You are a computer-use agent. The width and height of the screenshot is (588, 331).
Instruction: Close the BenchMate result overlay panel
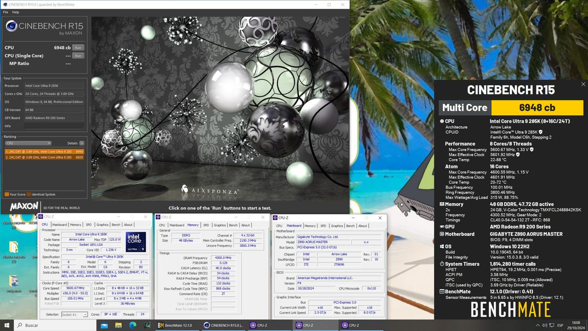pos(583,84)
